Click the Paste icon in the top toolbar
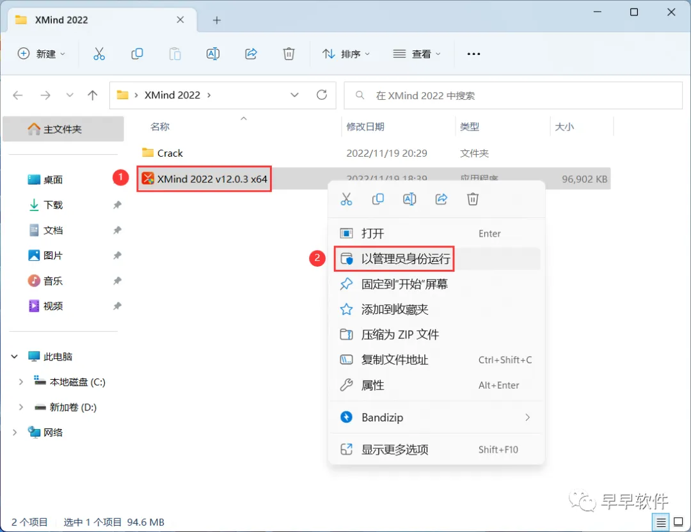Screen dimensions: 691x532 [175, 54]
